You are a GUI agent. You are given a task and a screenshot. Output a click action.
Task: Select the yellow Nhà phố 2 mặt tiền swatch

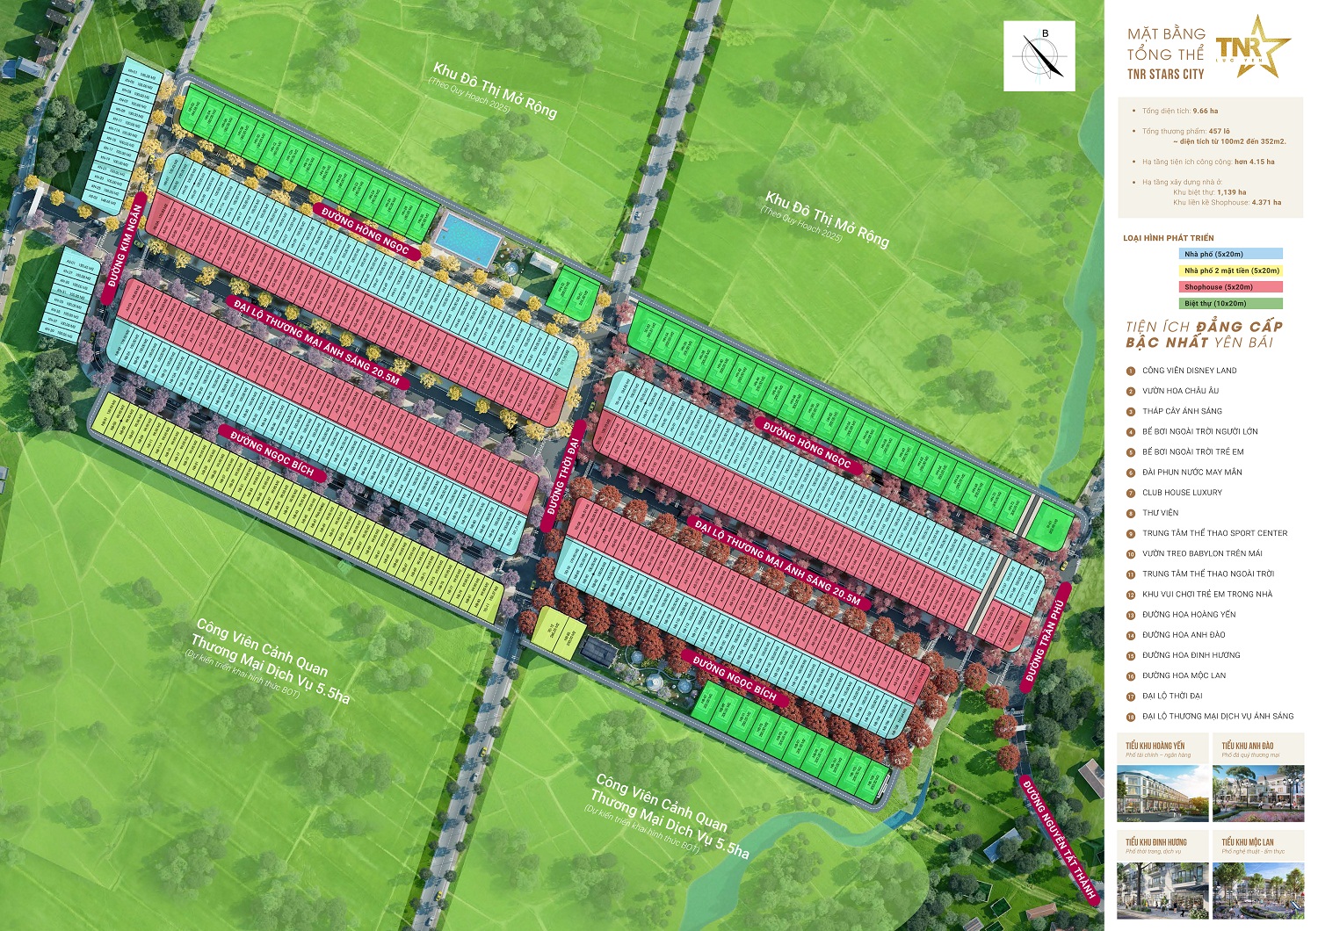1230,271
